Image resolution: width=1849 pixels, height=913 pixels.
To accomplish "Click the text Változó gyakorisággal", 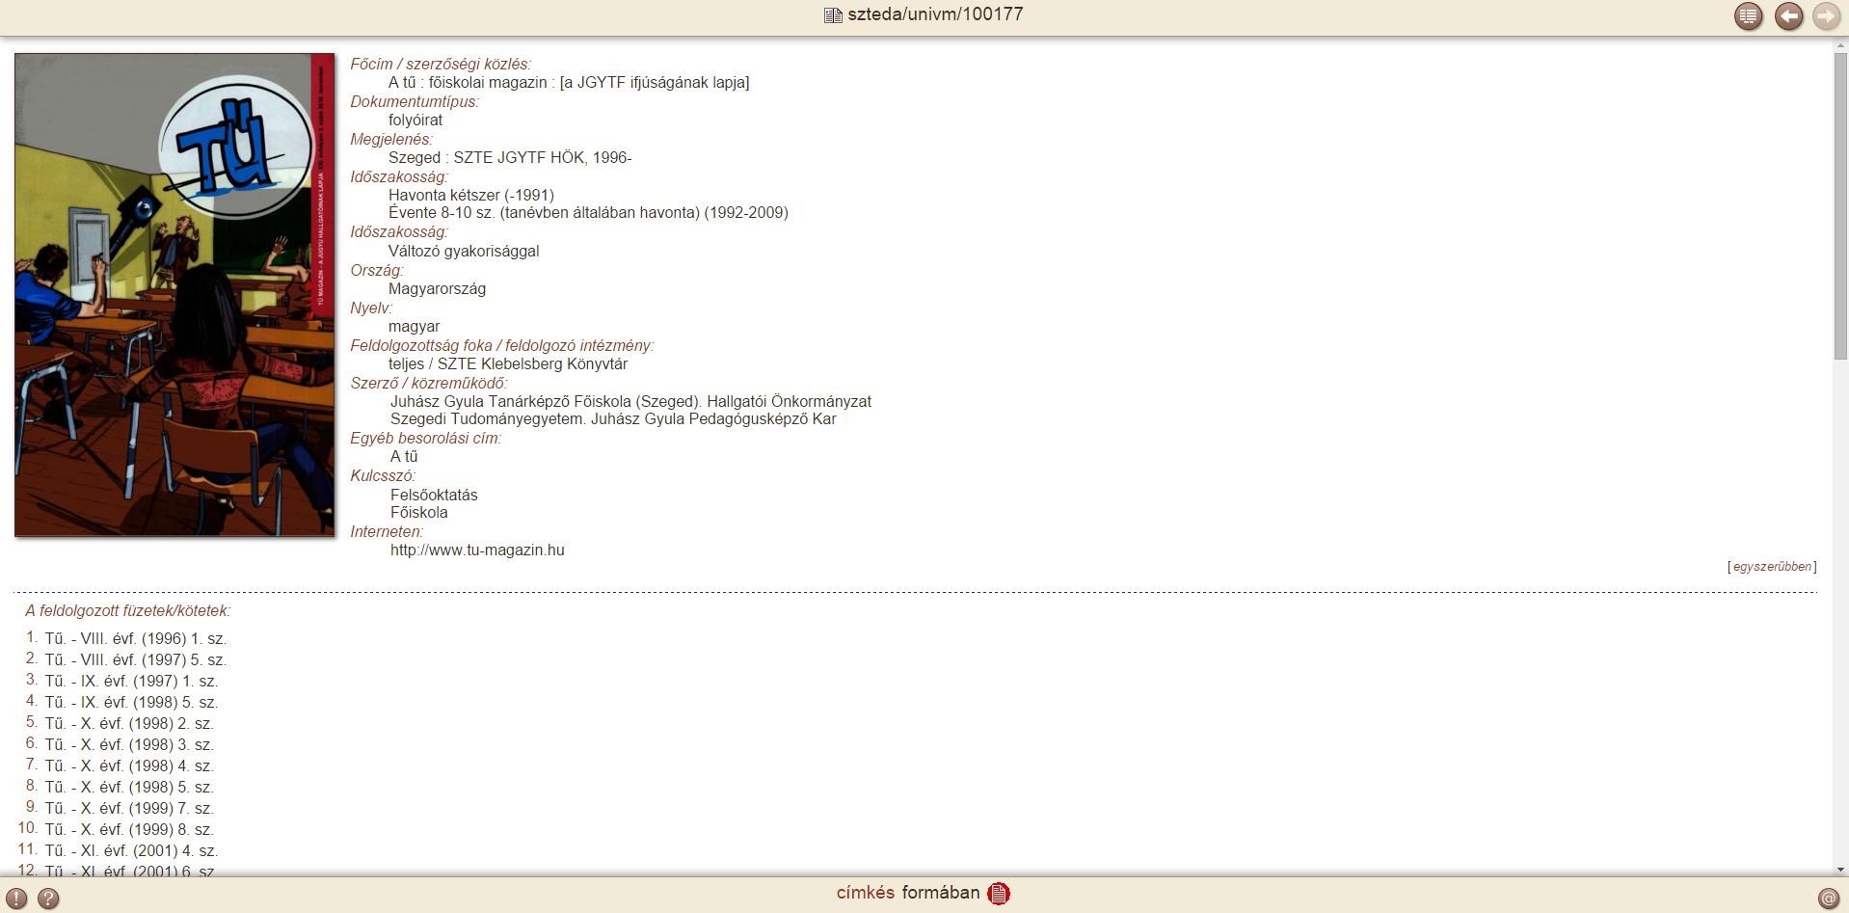I will click(x=464, y=252).
